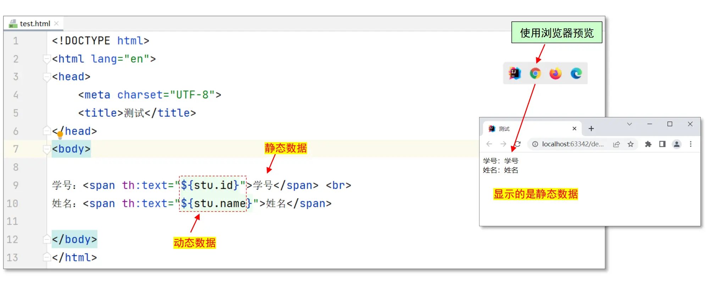Click <!DOCTYPE html> on line 1
721x286 pixels.
tap(101, 41)
